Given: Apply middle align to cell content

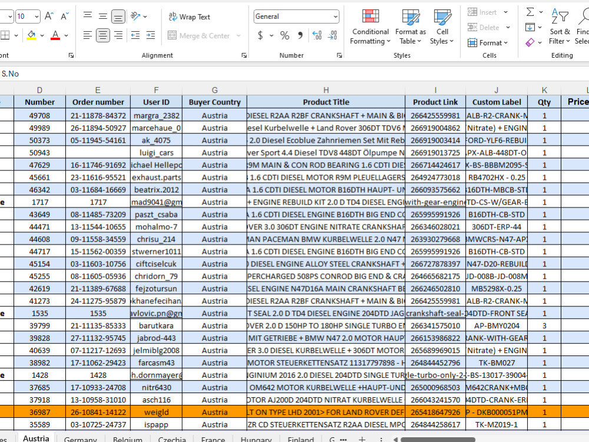Looking at the screenshot, I should click(x=102, y=16).
